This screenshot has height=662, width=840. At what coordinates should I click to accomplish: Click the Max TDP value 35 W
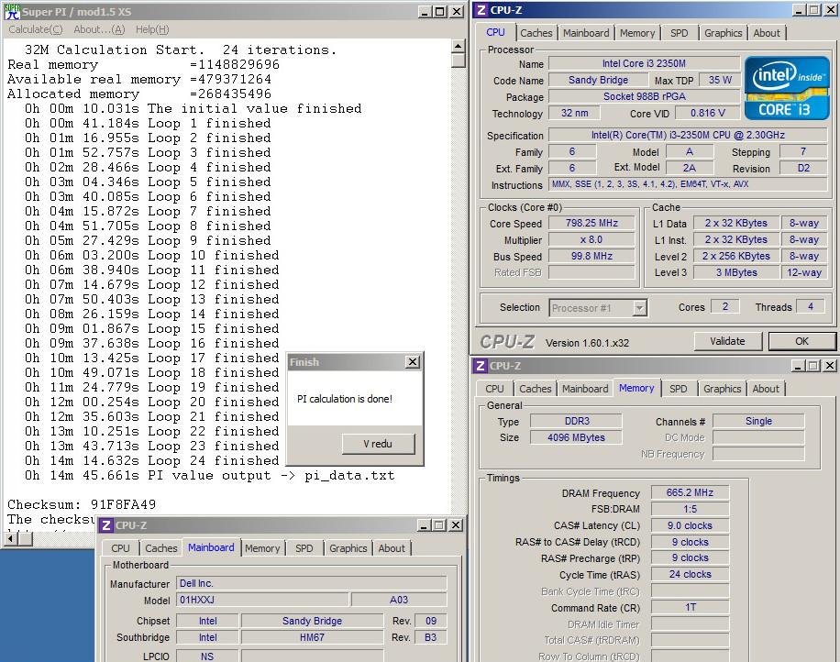(720, 81)
